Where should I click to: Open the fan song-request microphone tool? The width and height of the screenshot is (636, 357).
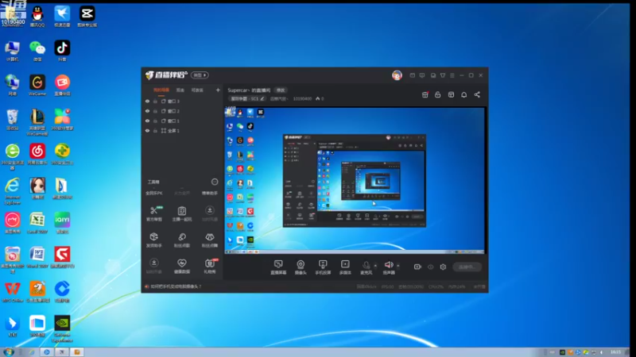[x=182, y=240]
